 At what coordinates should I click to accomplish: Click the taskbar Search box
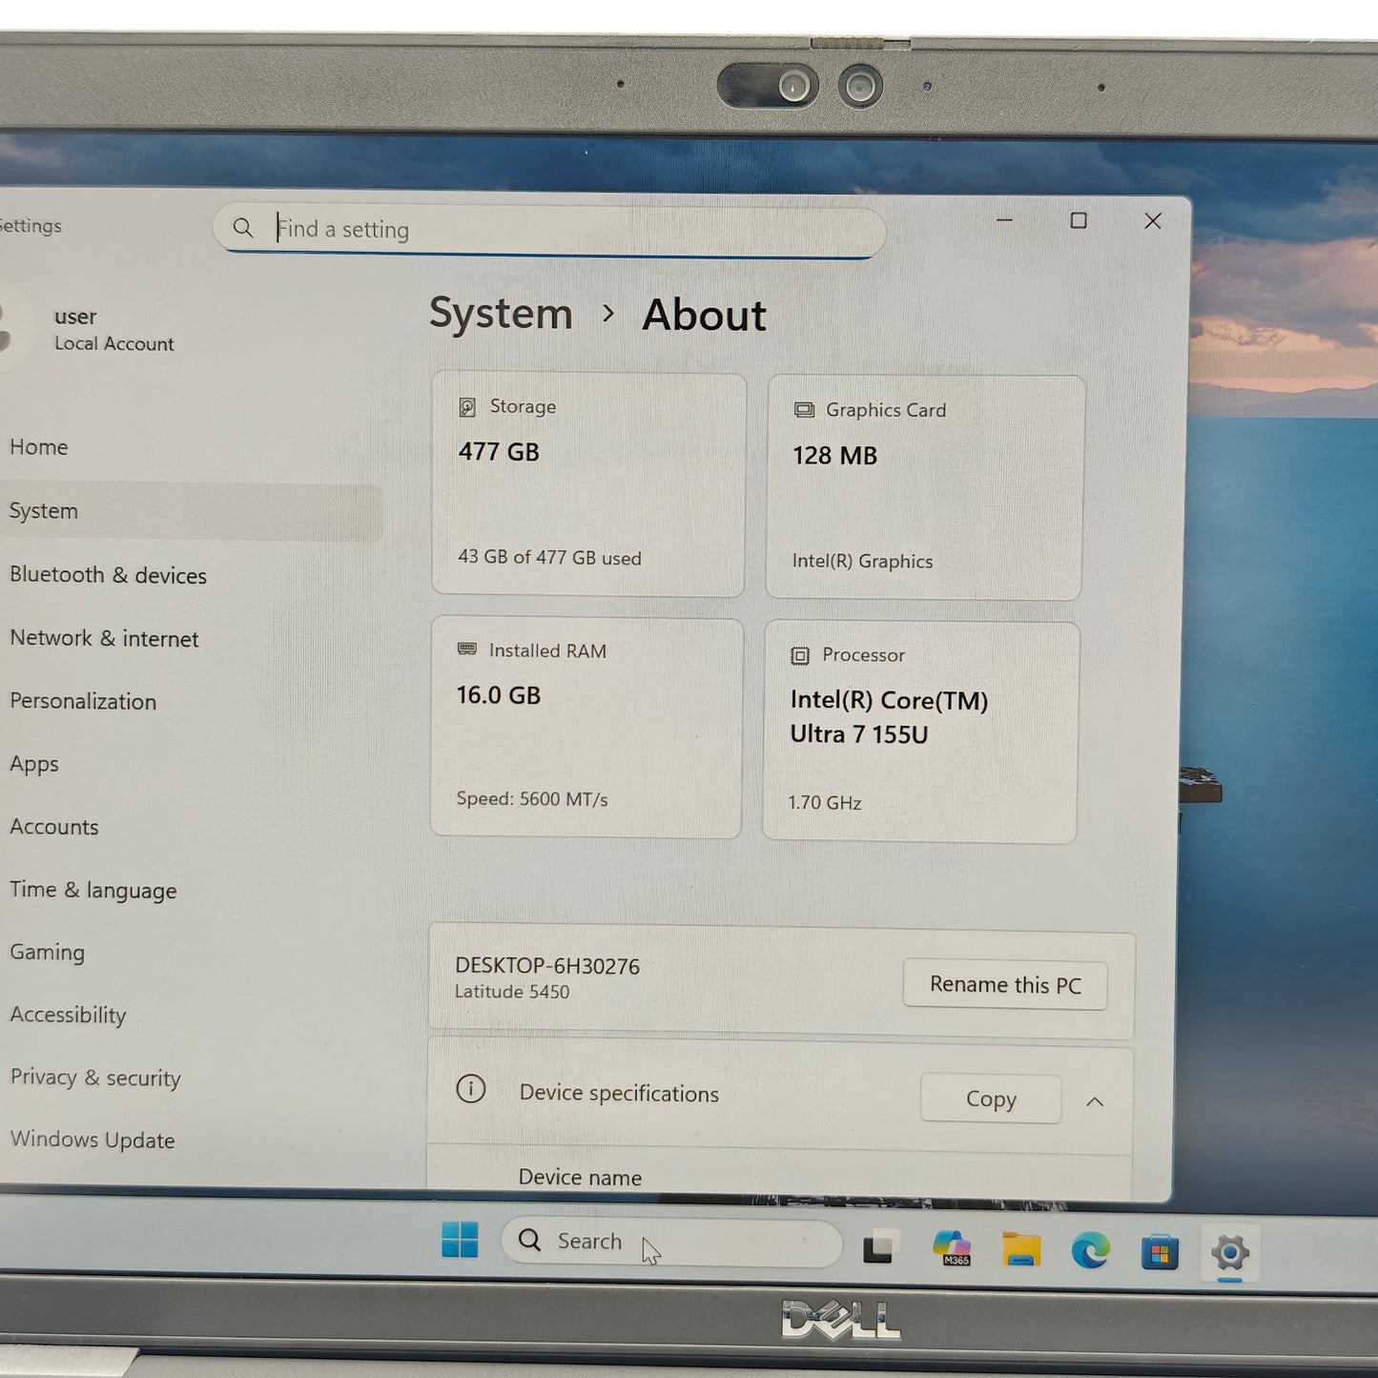672,1241
